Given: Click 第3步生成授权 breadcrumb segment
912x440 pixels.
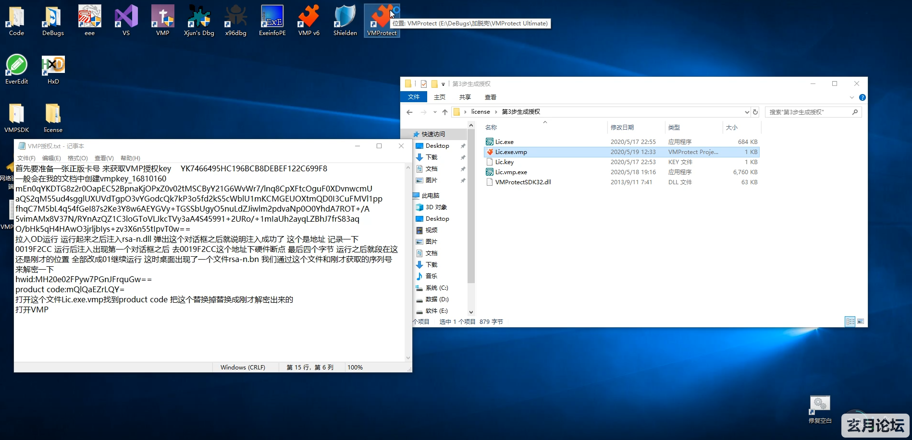Looking at the screenshot, I should tap(521, 112).
